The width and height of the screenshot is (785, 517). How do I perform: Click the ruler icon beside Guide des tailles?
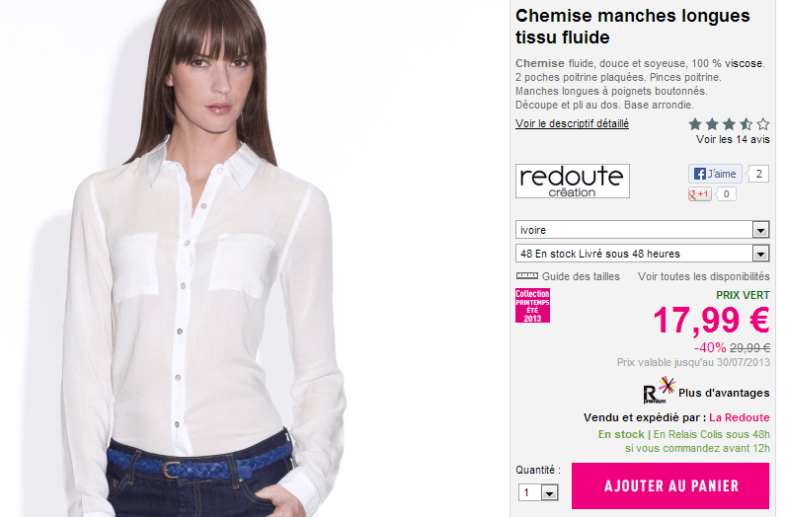pos(526,276)
